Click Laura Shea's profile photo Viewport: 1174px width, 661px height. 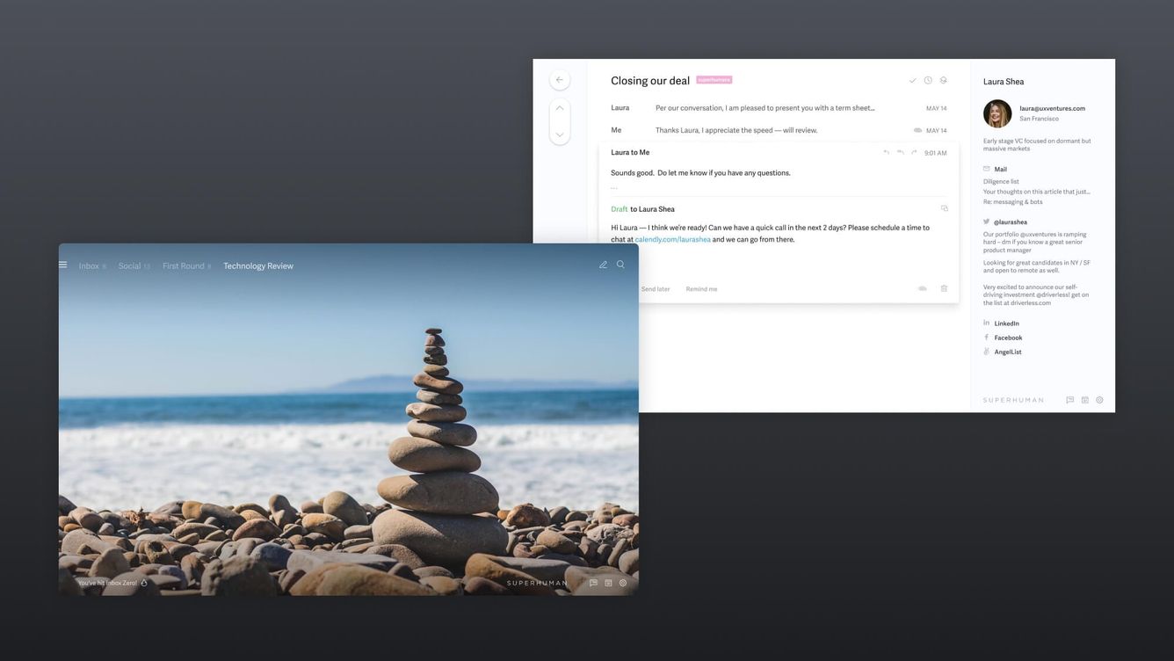coord(997,113)
